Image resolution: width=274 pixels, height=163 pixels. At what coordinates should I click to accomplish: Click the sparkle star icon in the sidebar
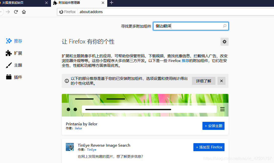coord(9,41)
